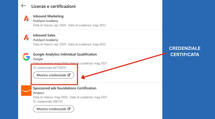
Task: Open the Inbound Sales certification title
Action: coord(44,35)
